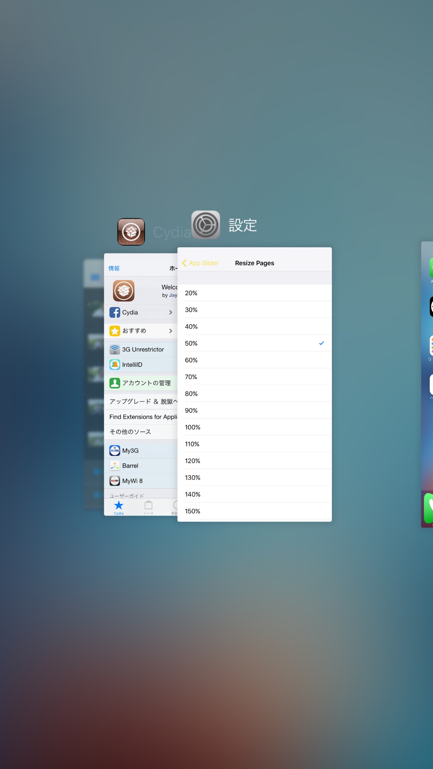Set page size to 90%

255,410
